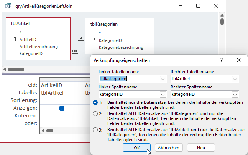The height and width of the screenshot is (155, 248).
Task: Click the Neu button
Action: [201, 148]
